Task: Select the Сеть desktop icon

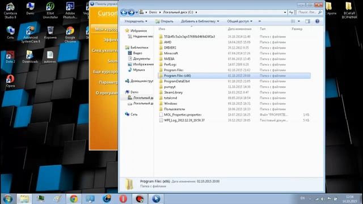Action: click(x=10, y=33)
